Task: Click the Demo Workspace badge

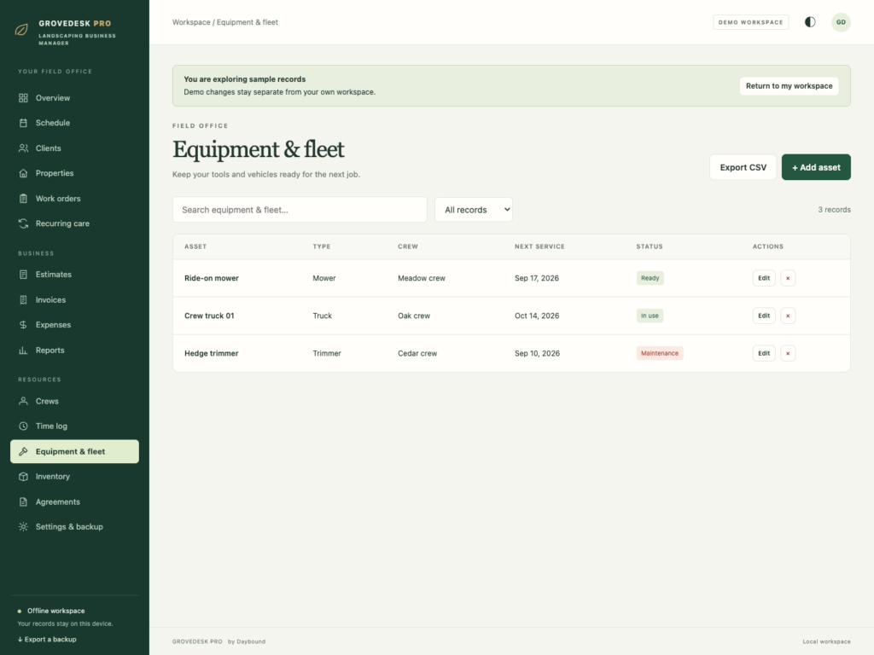Action: [750, 22]
